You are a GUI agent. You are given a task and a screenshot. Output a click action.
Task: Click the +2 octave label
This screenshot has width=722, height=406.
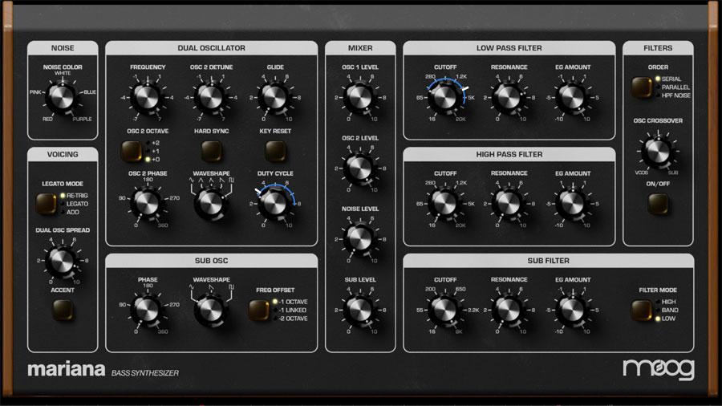[156, 143]
